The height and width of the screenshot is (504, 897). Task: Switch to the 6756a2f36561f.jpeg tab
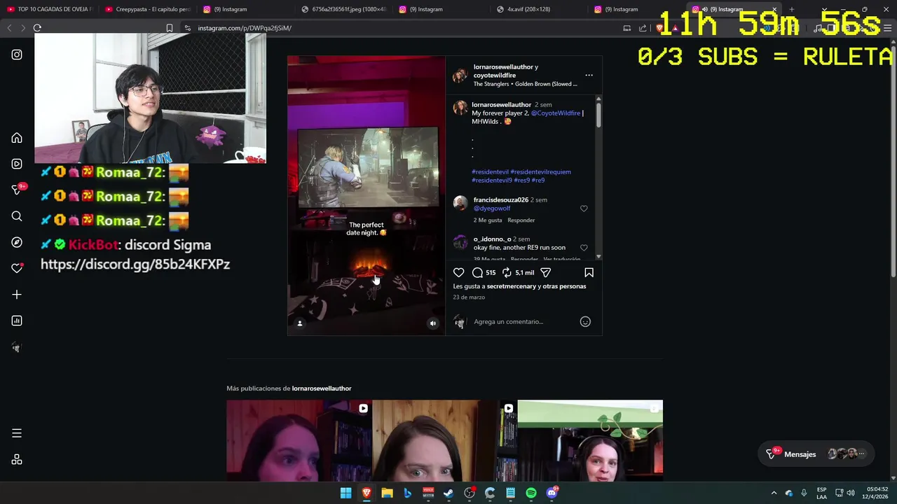(x=343, y=9)
